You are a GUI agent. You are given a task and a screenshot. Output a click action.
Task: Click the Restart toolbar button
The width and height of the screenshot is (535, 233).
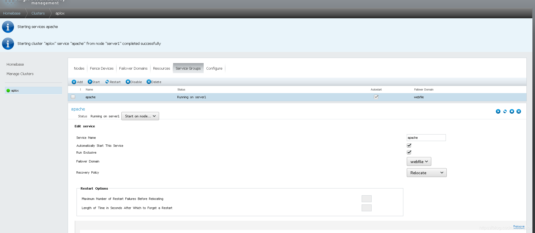click(113, 82)
